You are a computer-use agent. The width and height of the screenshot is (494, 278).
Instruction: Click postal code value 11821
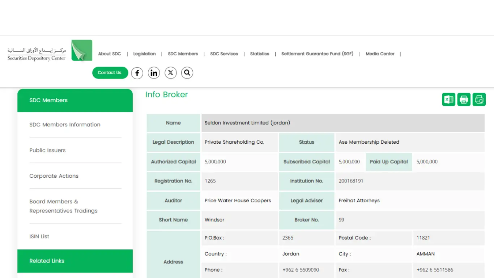(x=423, y=238)
